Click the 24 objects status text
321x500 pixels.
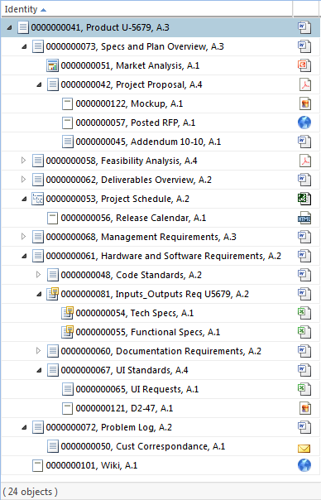[31, 492]
